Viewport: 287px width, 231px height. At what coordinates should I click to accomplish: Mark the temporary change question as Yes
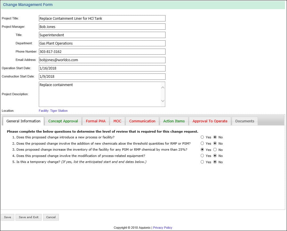pyautogui.click(x=202, y=162)
